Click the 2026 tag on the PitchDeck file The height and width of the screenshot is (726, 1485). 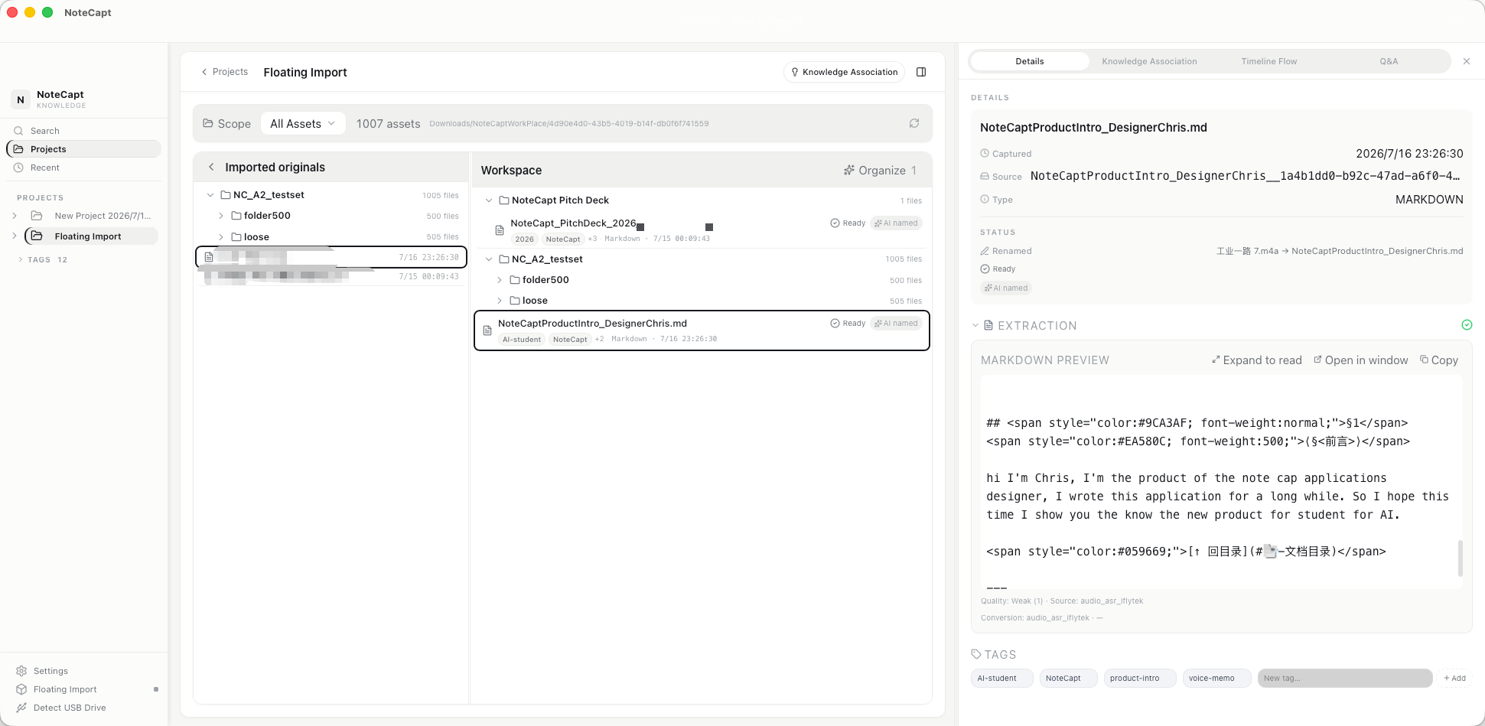click(525, 239)
